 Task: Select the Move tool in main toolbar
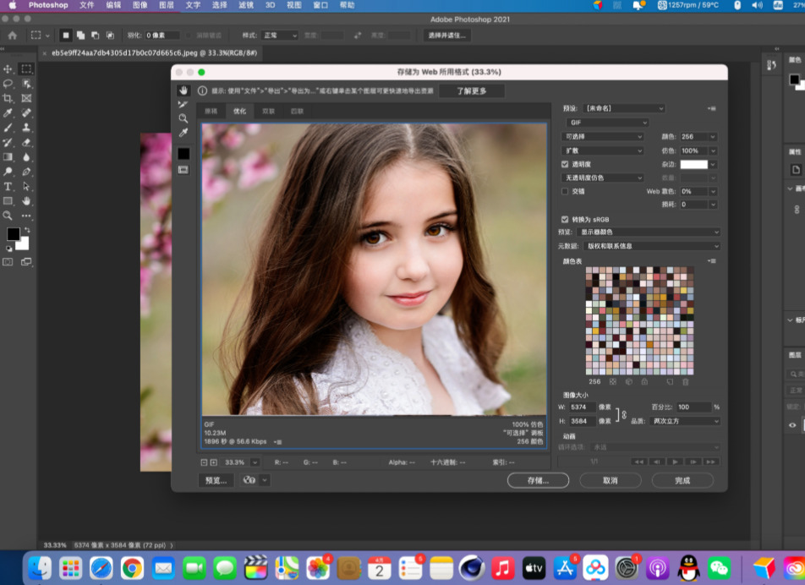coord(8,69)
